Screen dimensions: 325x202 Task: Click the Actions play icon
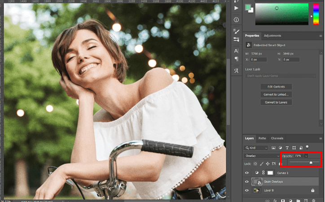pos(237,8)
